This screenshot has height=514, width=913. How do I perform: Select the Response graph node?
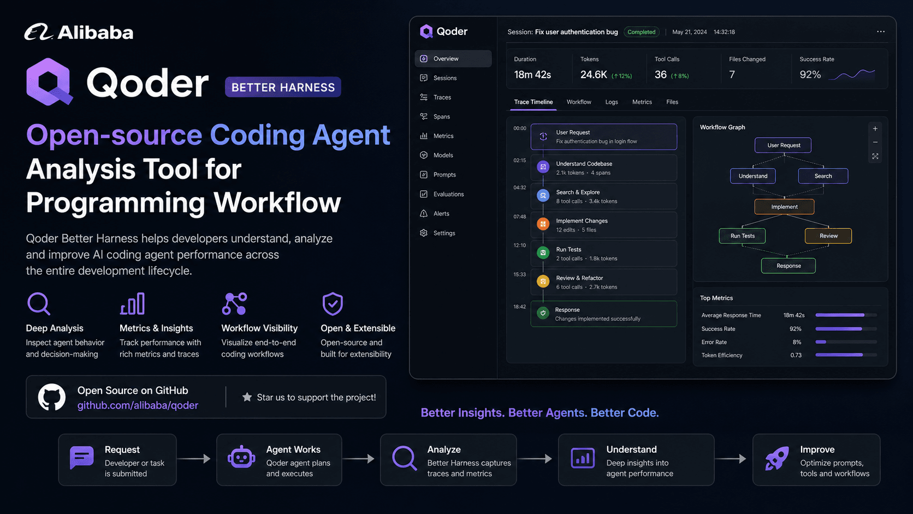(788, 266)
